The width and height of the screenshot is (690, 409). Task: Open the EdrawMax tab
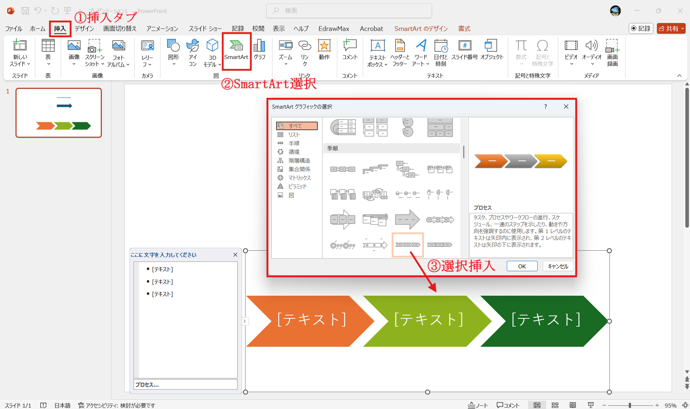tap(334, 28)
